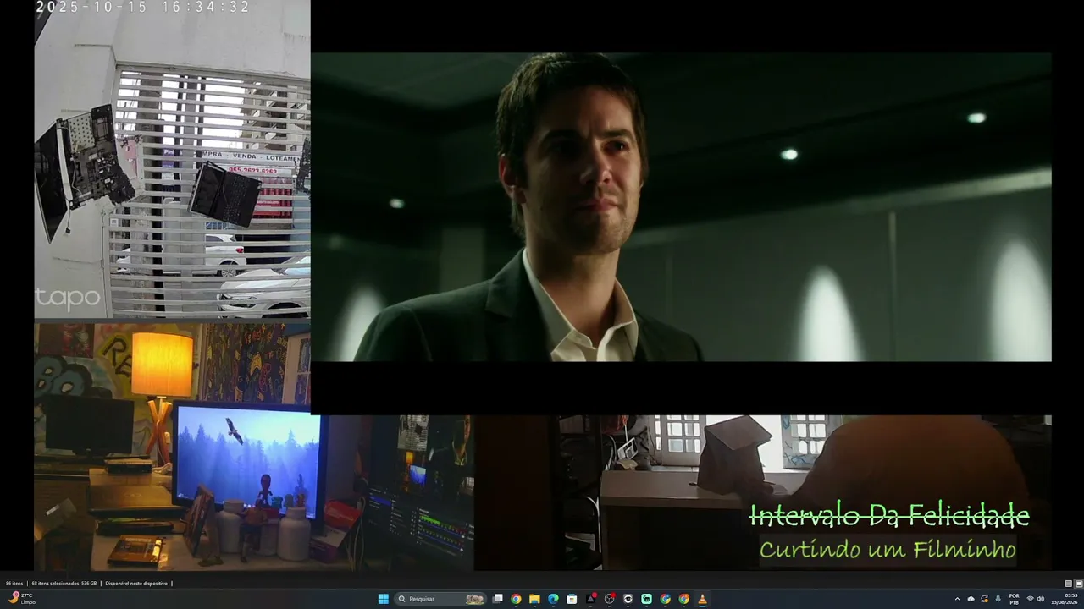Open the dark triangle app with red badge
Viewport: 1084px width, 609px height.
click(x=590, y=599)
